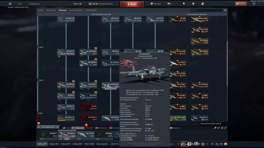Click the rank V marker icon bottom left
Viewport: 264px width, 148px height.
click(39, 123)
